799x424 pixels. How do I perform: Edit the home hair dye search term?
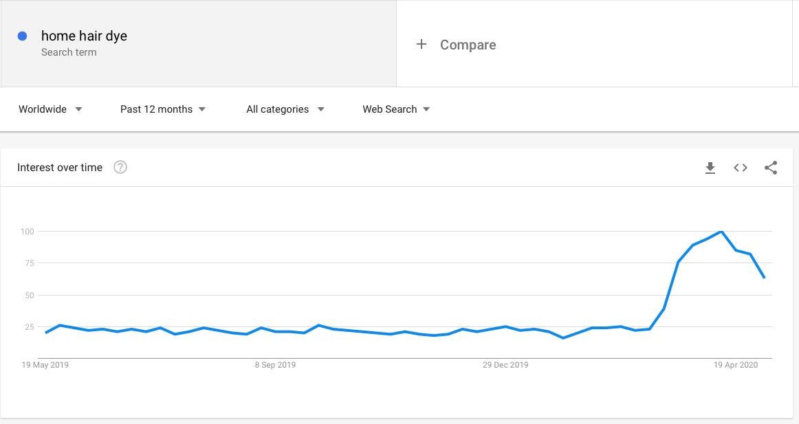click(84, 36)
